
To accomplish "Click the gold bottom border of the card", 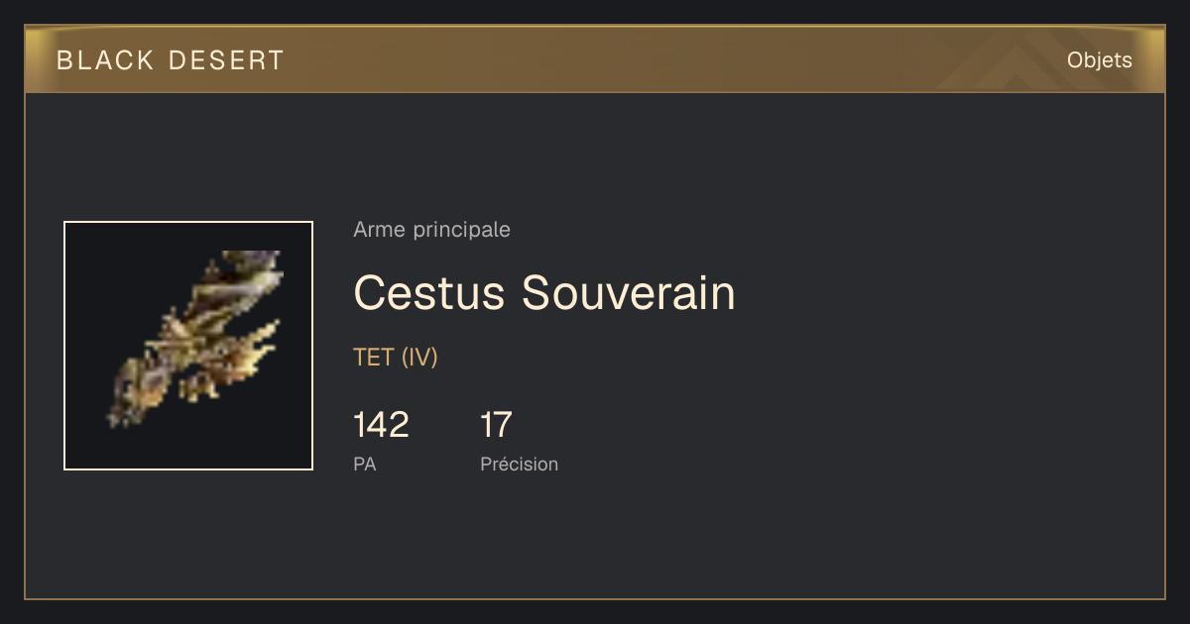I will point(595,598).
